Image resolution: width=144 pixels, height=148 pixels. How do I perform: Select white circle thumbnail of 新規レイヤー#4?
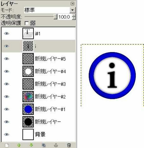28,71
